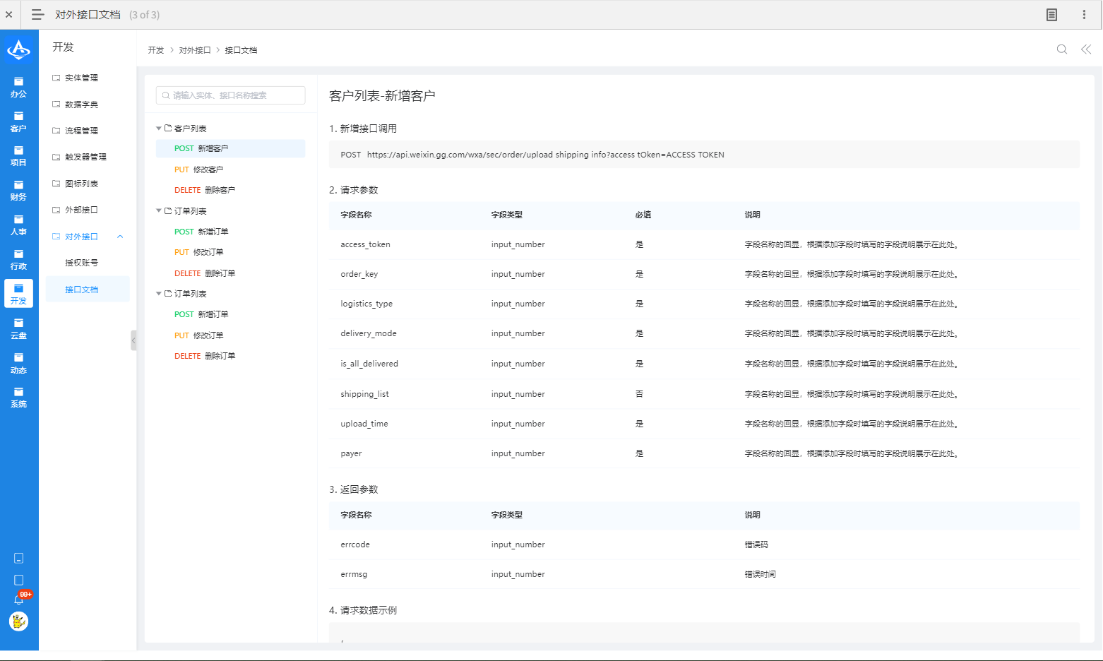Image resolution: width=1103 pixels, height=661 pixels.
Task: Click the errmsg return field
Action: (x=354, y=574)
